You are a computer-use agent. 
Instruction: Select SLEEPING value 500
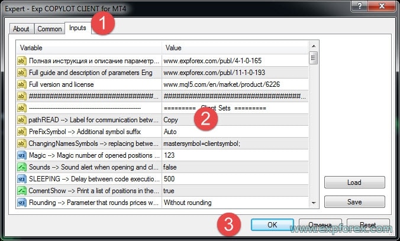pyautogui.click(x=169, y=179)
